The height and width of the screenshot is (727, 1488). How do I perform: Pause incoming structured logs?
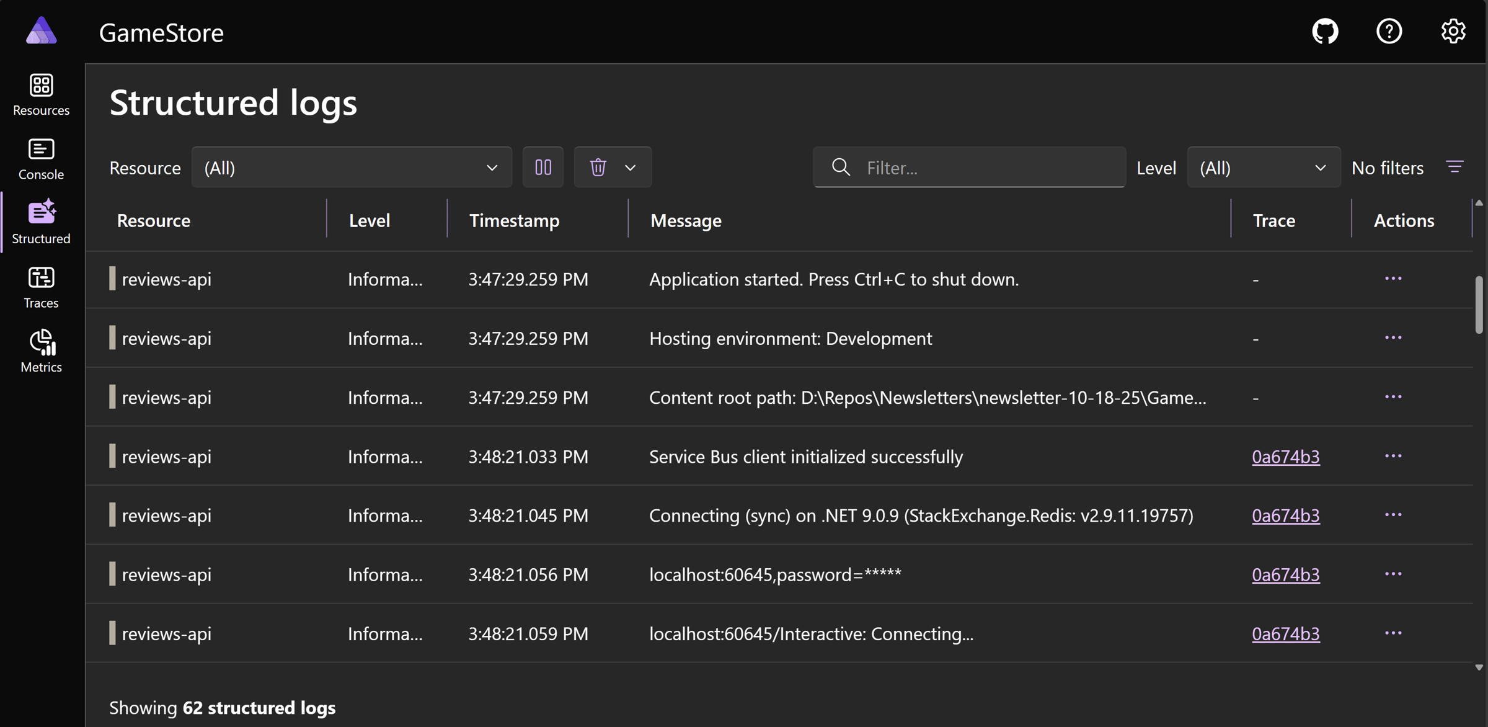[543, 167]
